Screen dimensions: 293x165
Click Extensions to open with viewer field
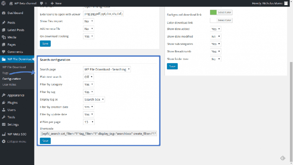103,14
